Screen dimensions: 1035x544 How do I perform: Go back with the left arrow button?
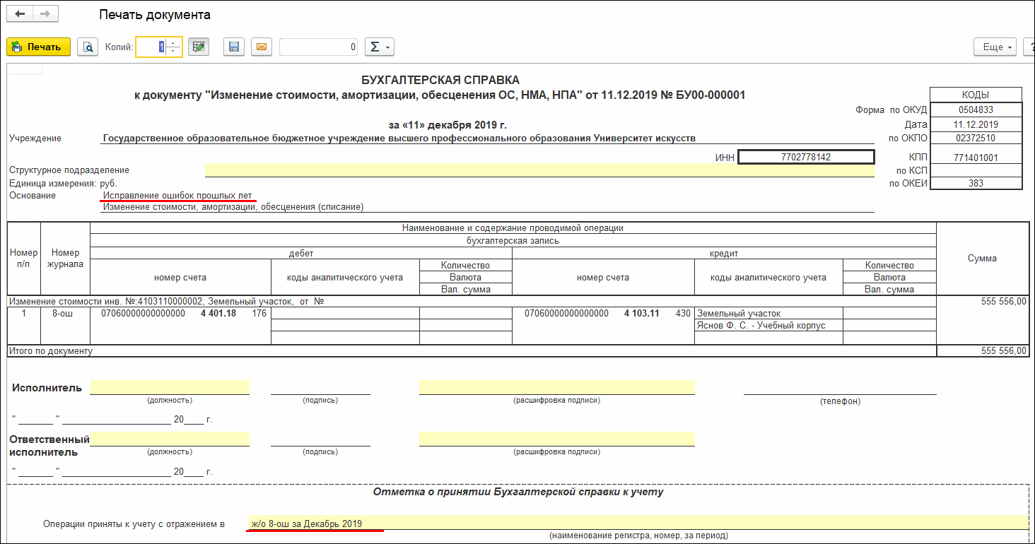[21, 14]
